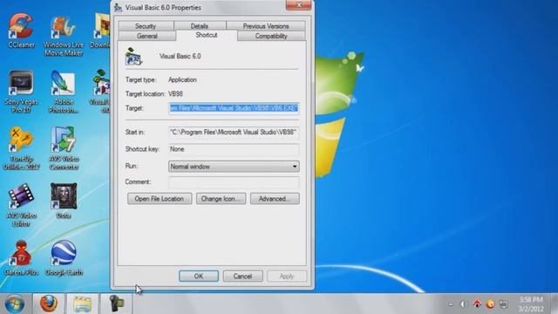558x314 pixels.
Task: Click the orange round tray icon
Action: pyautogui.click(x=490, y=304)
